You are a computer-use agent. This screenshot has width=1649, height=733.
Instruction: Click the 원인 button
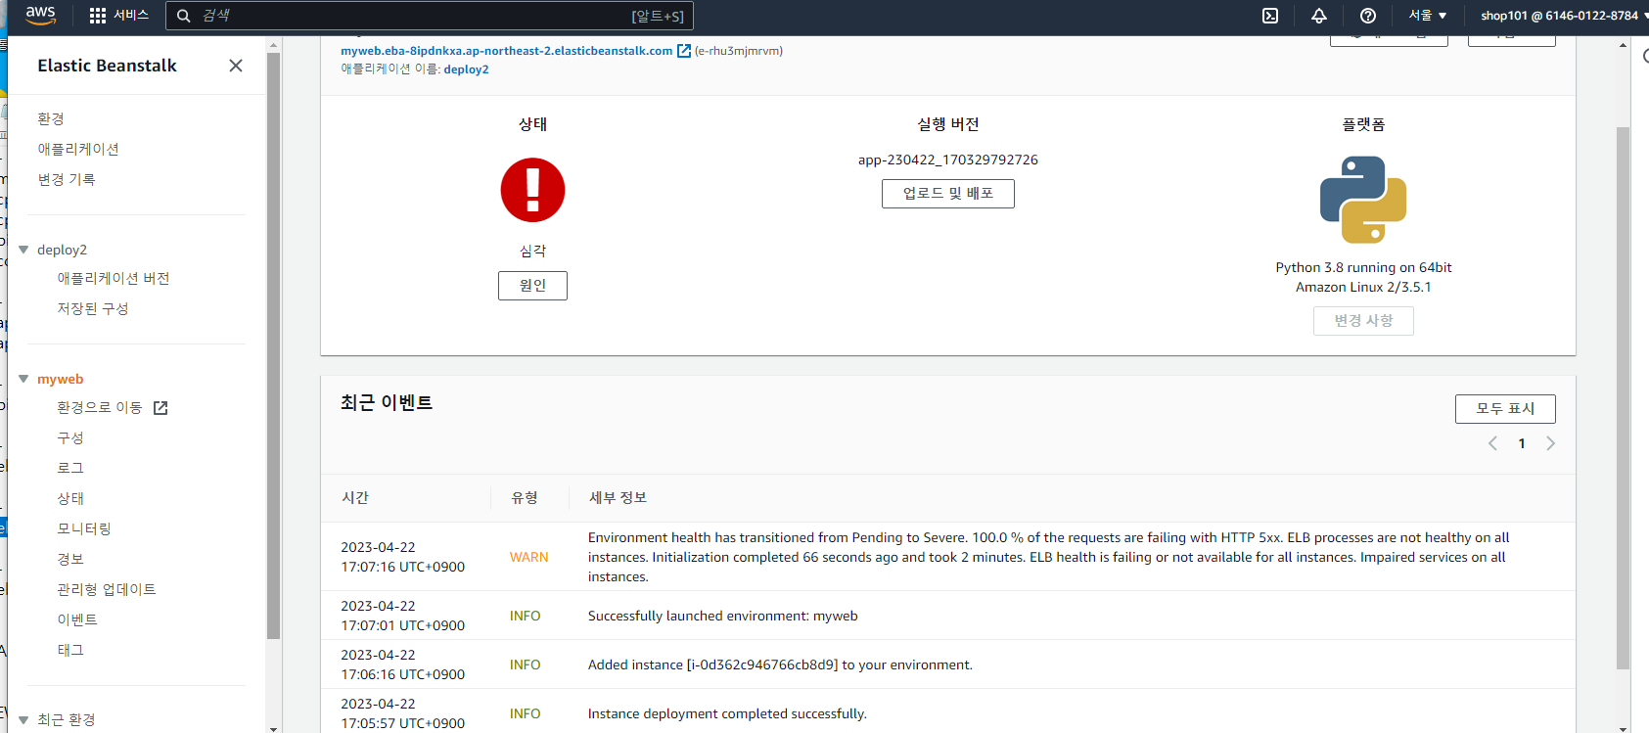click(532, 286)
